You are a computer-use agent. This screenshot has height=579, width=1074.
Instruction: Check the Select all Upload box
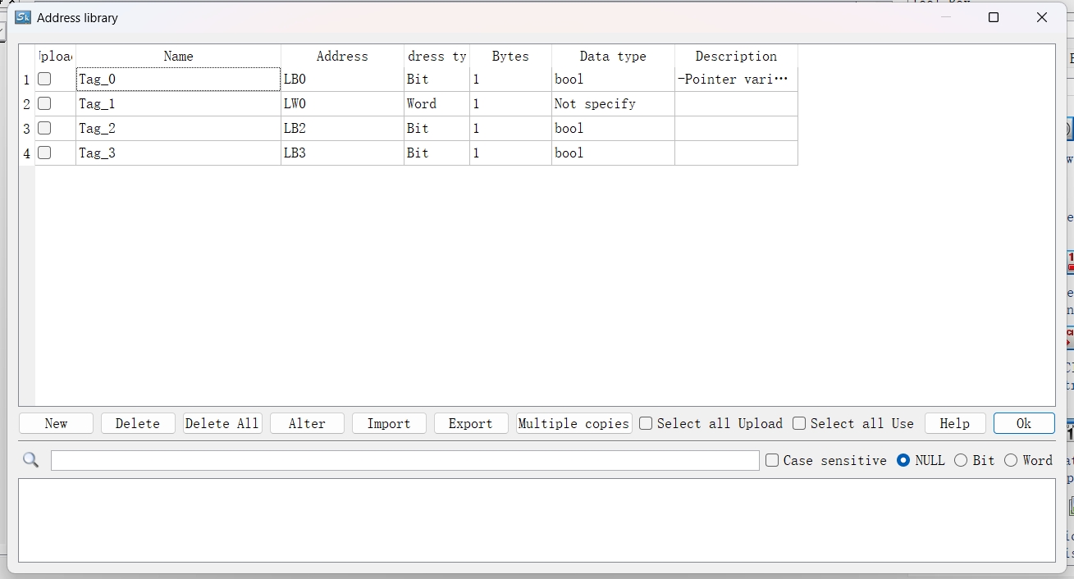(x=647, y=423)
